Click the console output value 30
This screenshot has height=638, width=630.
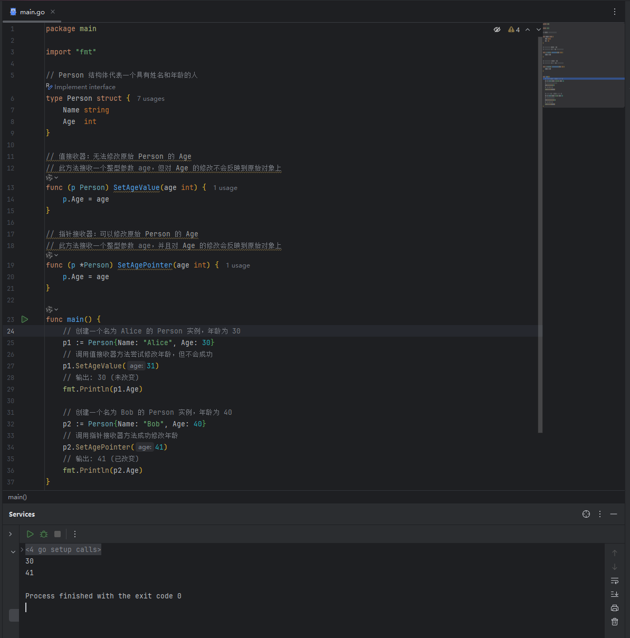point(30,561)
